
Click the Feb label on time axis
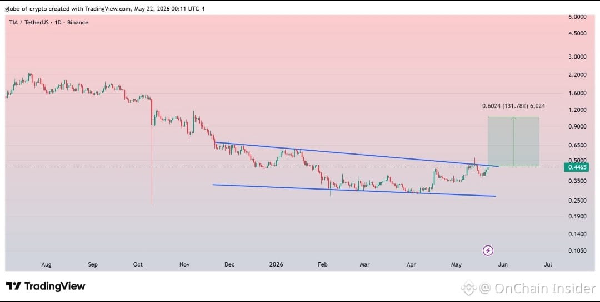coord(323,264)
